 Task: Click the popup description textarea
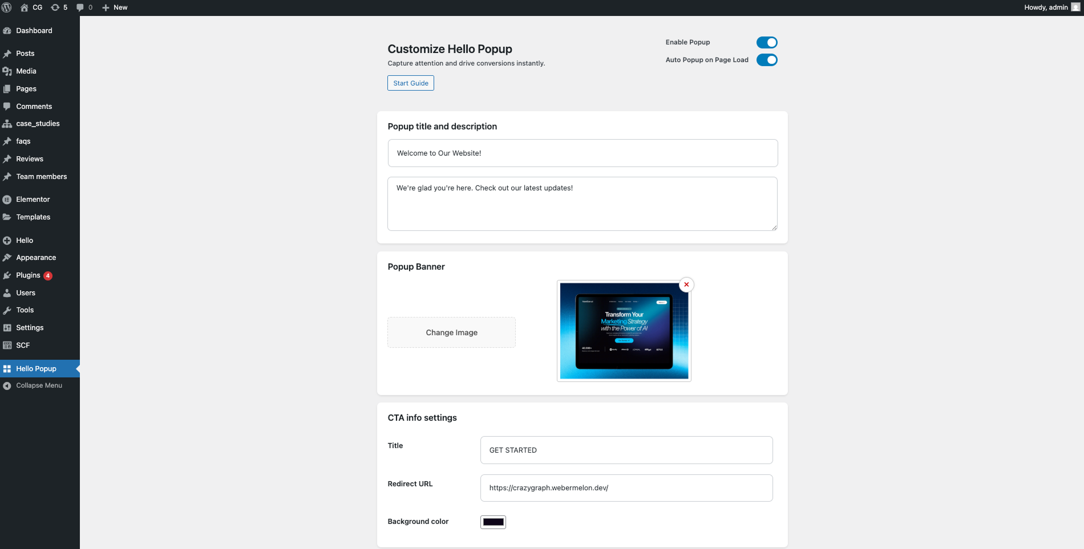(583, 204)
